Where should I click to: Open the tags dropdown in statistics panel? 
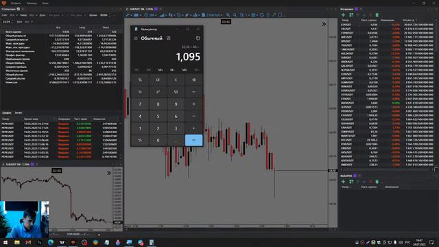(29, 21)
